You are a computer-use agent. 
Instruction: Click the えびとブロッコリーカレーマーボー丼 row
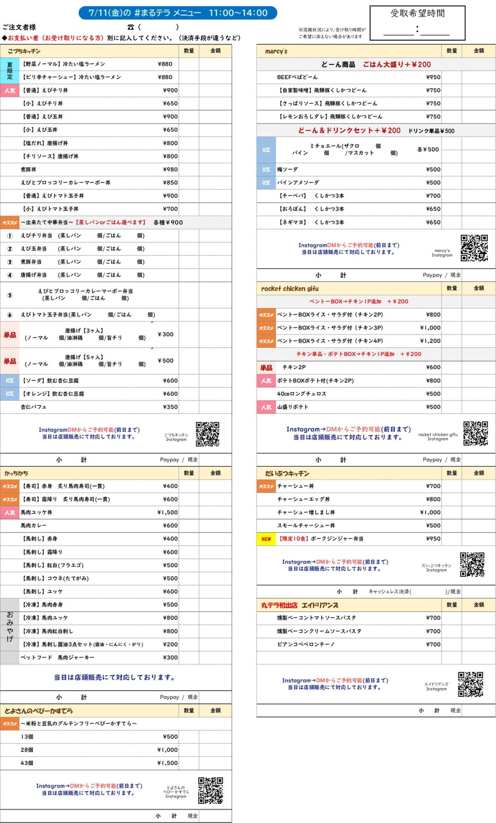tap(116, 183)
